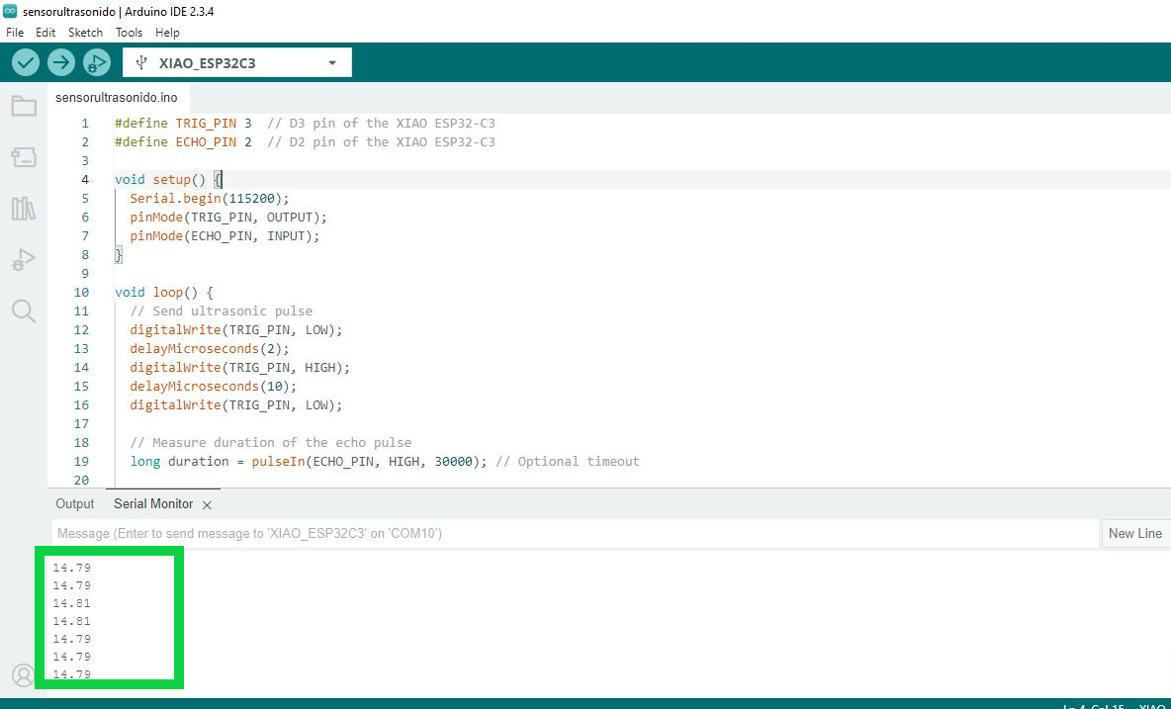Select the sensorultrasonido.ino editor tab
1171x709 pixels.
[x=118, y=98]
